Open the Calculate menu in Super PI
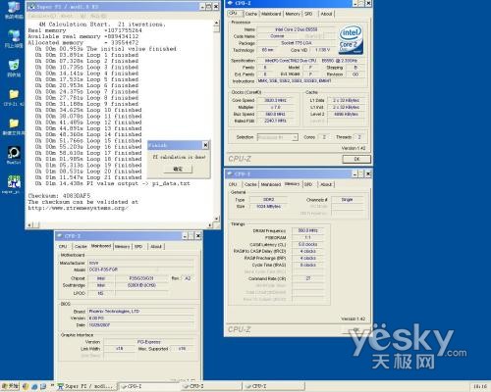 pos(41,16)
